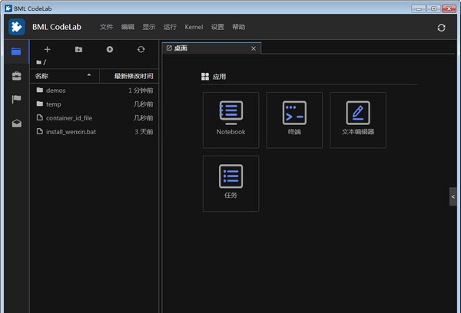
Task: Click the BML CodeLab puzzle logo
Action: tap(17, 27)
